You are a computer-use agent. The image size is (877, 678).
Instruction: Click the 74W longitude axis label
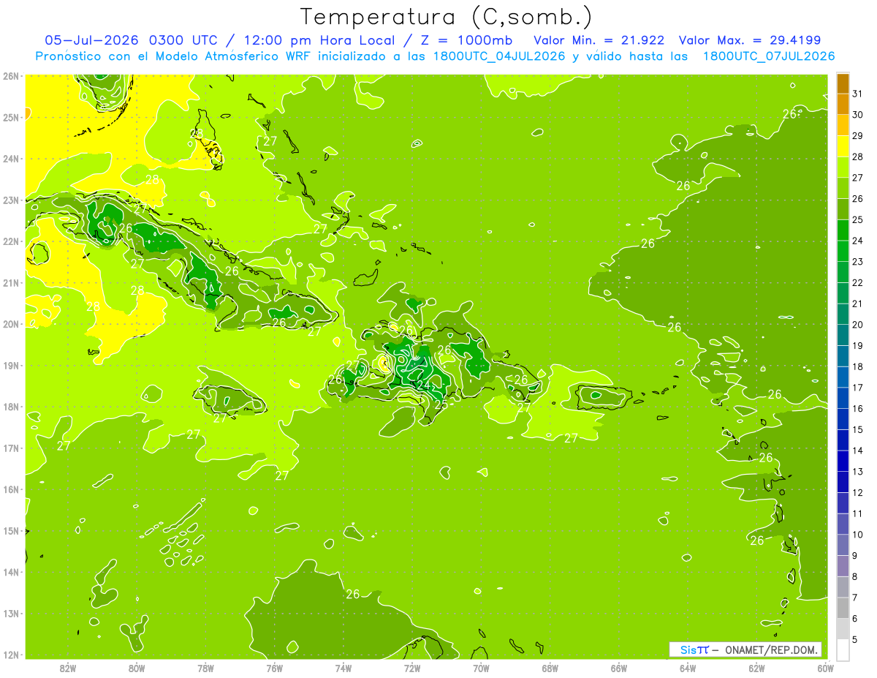point(343,668)
